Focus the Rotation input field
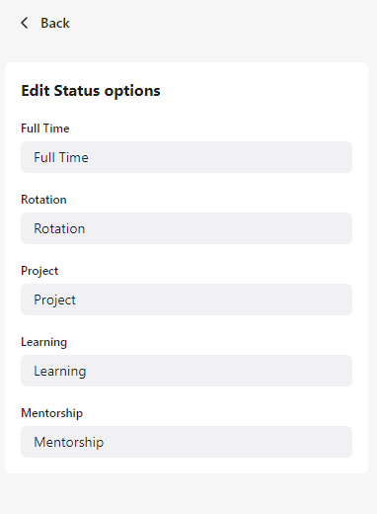 tap(187, 228)
